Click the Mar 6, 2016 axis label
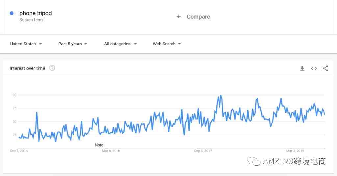Screen dimensions: 337x176 click(111, 151)
